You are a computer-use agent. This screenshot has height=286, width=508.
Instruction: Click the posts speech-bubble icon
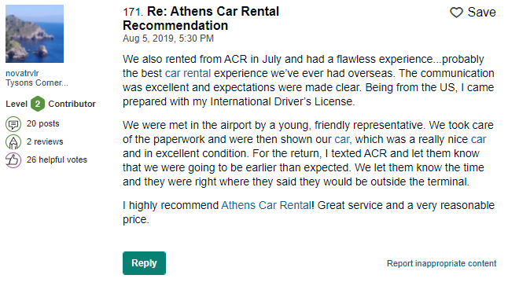point(13,124)
